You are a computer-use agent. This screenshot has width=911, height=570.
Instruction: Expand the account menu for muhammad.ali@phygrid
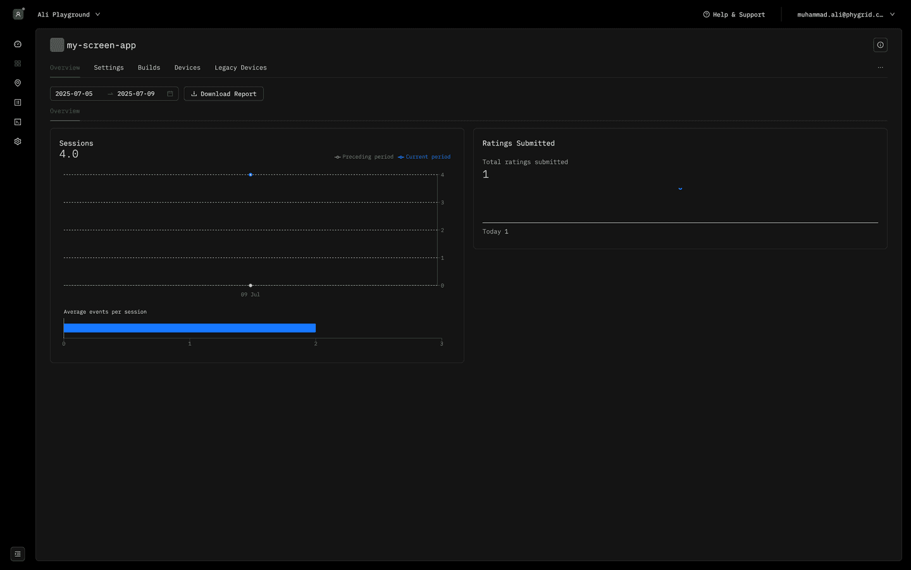coord(846,14)
